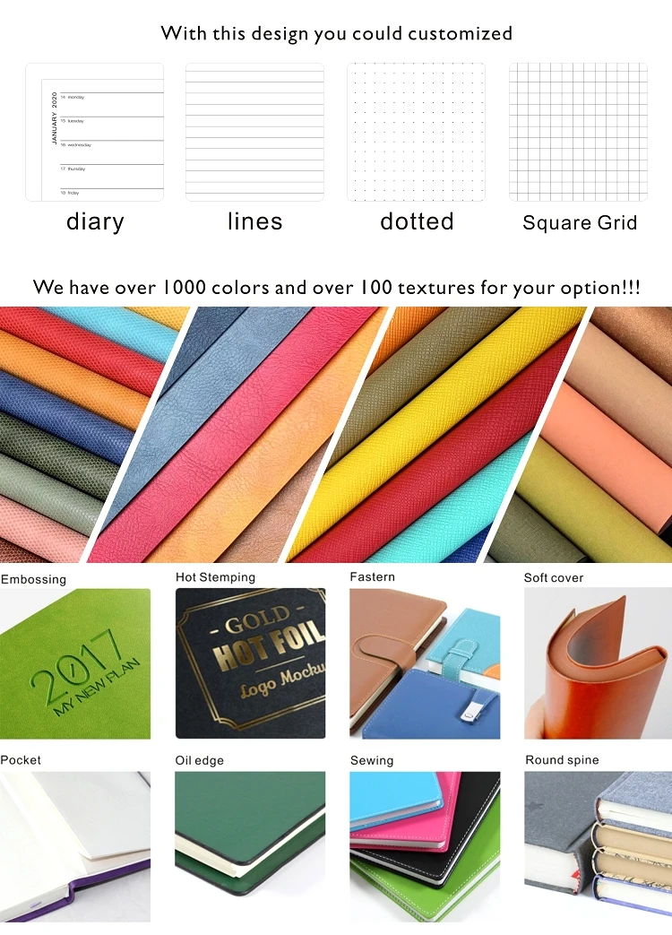Image resolution: width=672 pixels, height=935 pixels.
Task: Select the Square Grid page thumbnail
Action: (x=579, y=133)
